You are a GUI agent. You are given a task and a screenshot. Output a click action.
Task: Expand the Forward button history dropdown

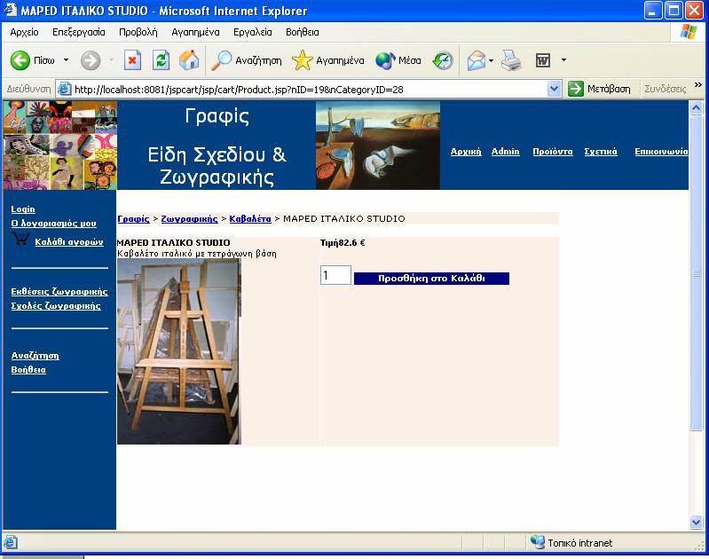111,59
